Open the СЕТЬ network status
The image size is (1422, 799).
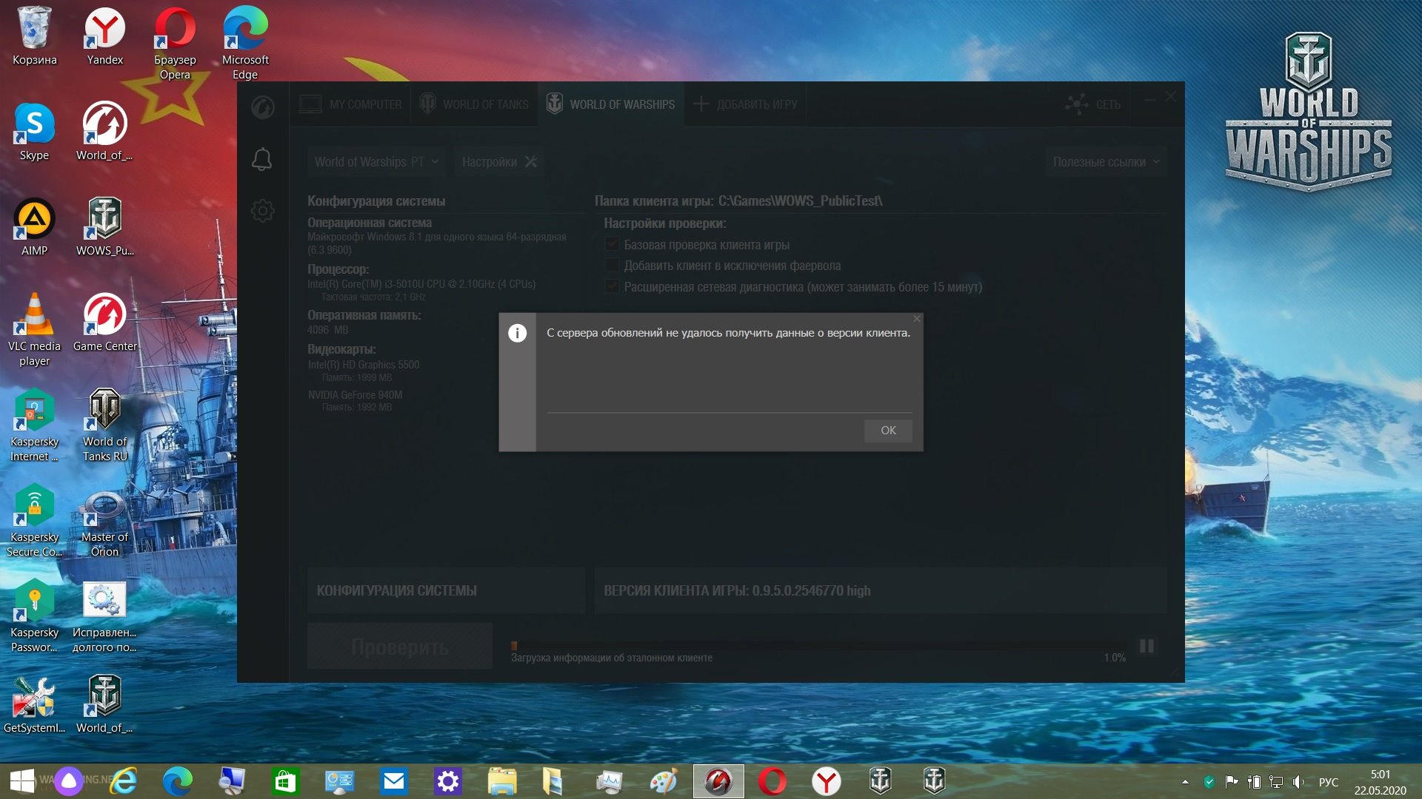(x=1093, y=104)
